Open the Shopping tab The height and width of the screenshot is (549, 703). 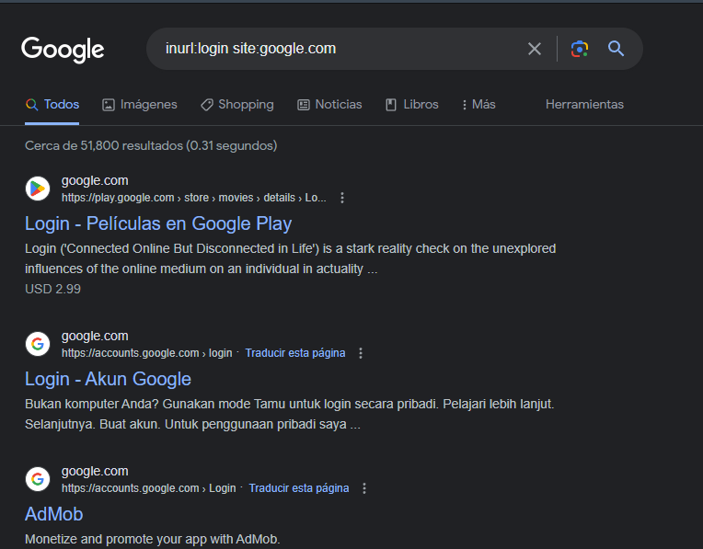(237, 105)
